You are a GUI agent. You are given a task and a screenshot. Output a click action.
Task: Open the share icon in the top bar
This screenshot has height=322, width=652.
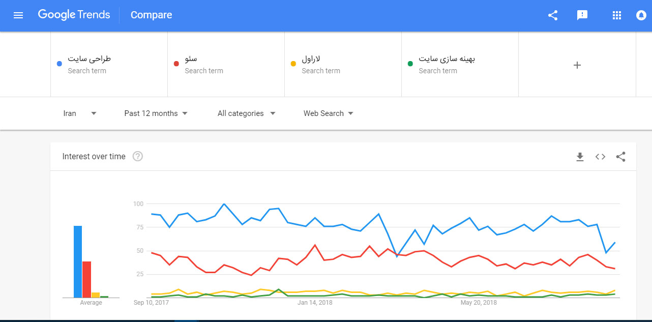click(553, 15)
